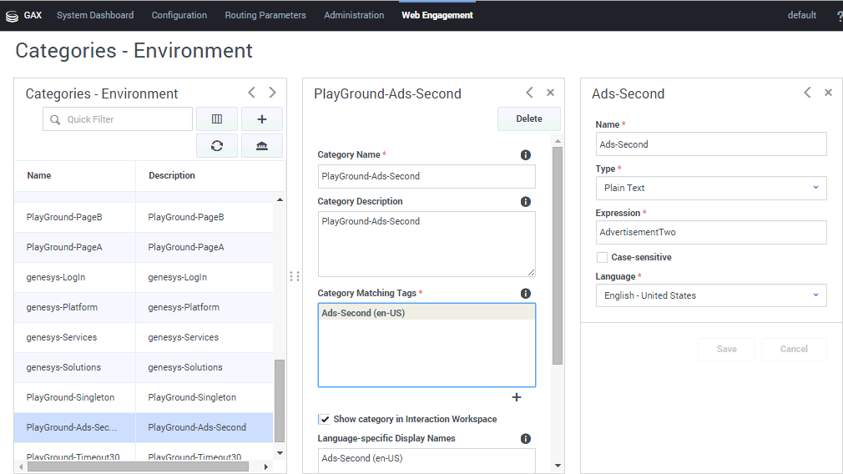
Task: Click the horizontal scrollbar under category list
Action: tap(138, 466)
